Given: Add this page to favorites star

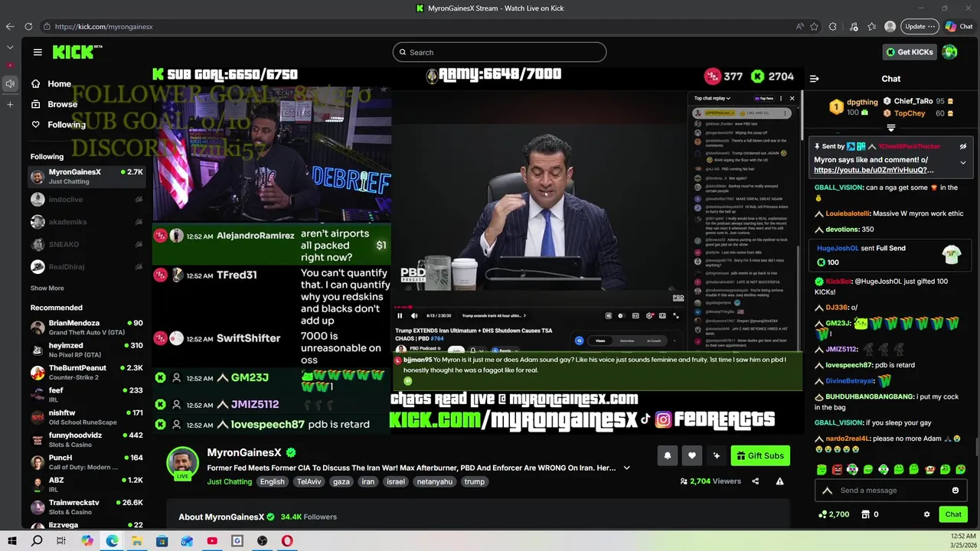Looking at the screenshot, I should point(814,26).
